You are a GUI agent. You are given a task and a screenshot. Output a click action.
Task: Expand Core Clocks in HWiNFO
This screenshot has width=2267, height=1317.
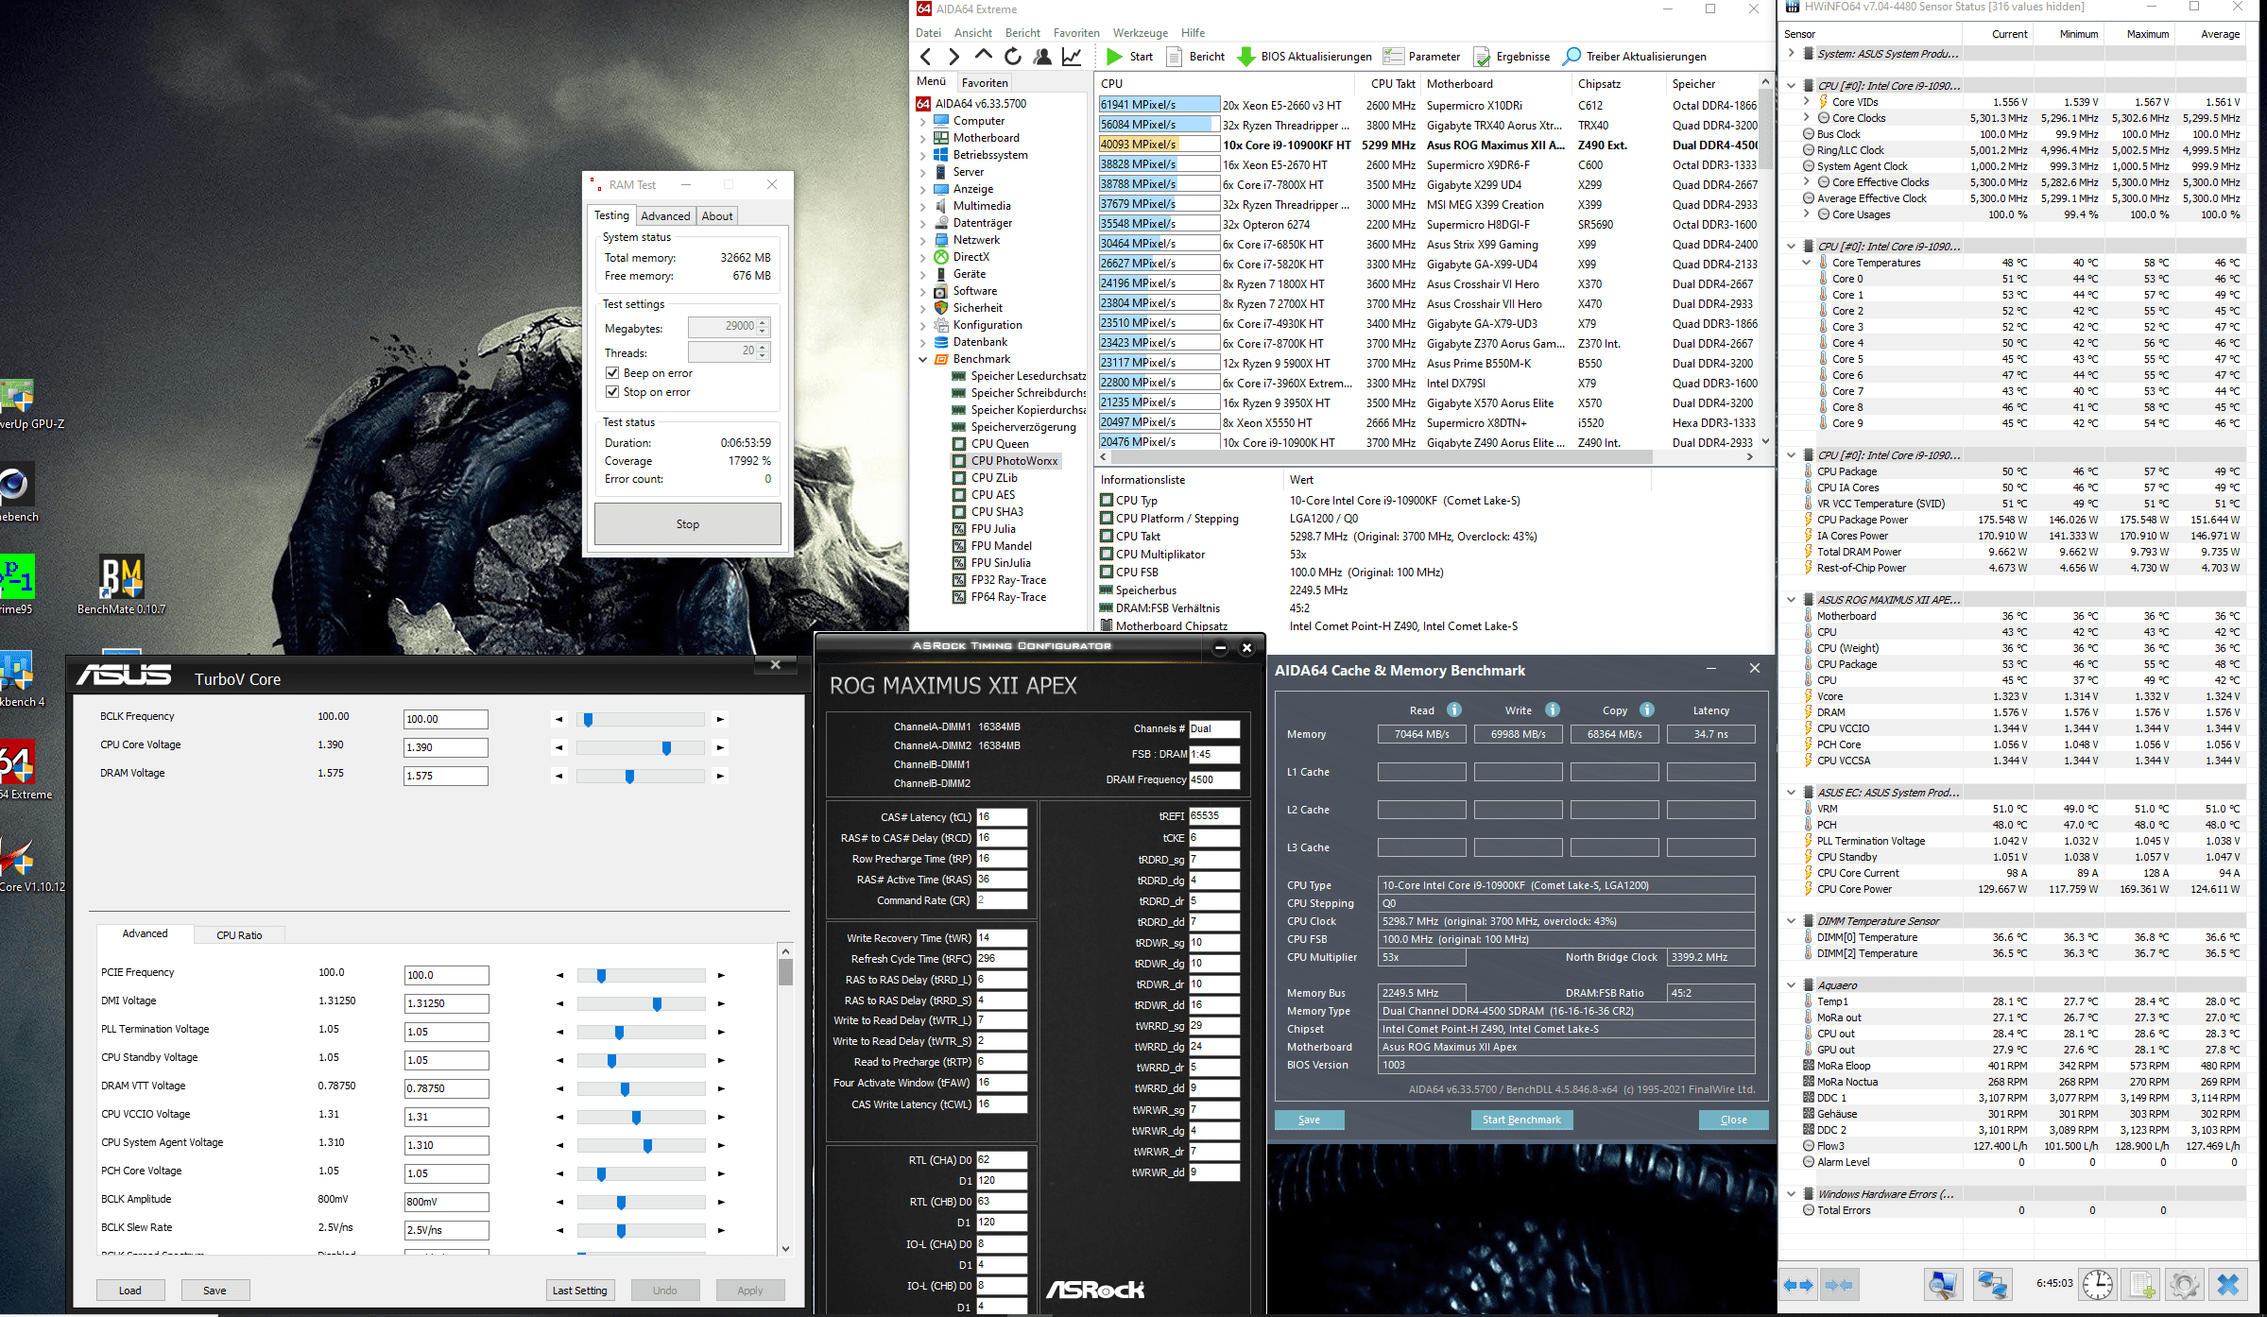point(1807,117)
